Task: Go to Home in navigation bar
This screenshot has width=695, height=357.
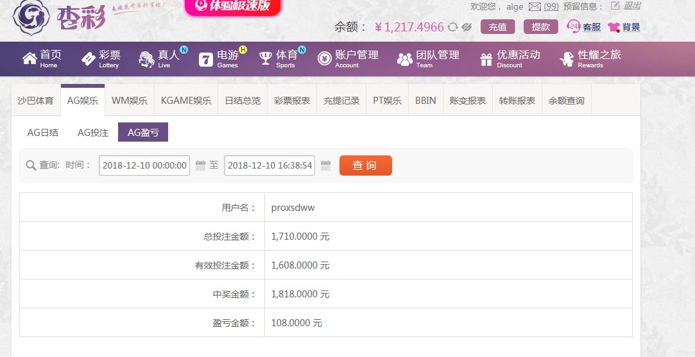Action: point(42,59)
